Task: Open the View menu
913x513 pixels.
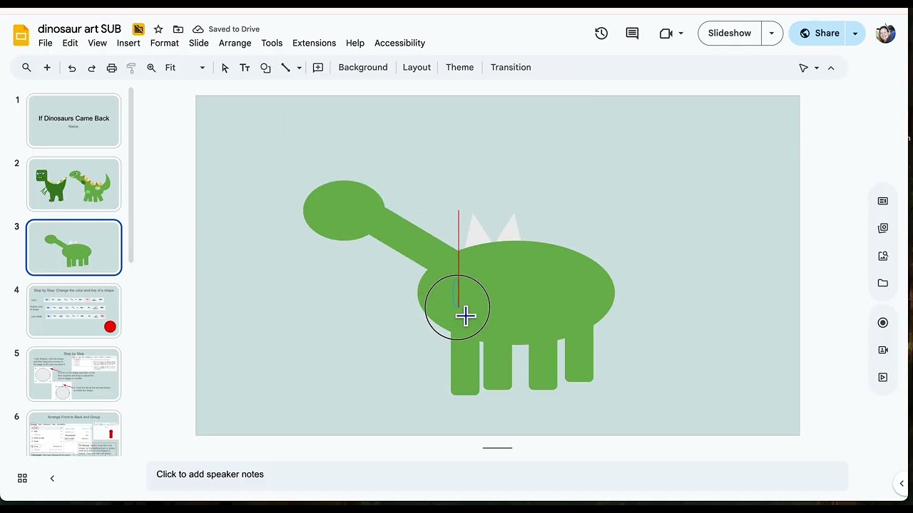Action: (x=97, y=43)
